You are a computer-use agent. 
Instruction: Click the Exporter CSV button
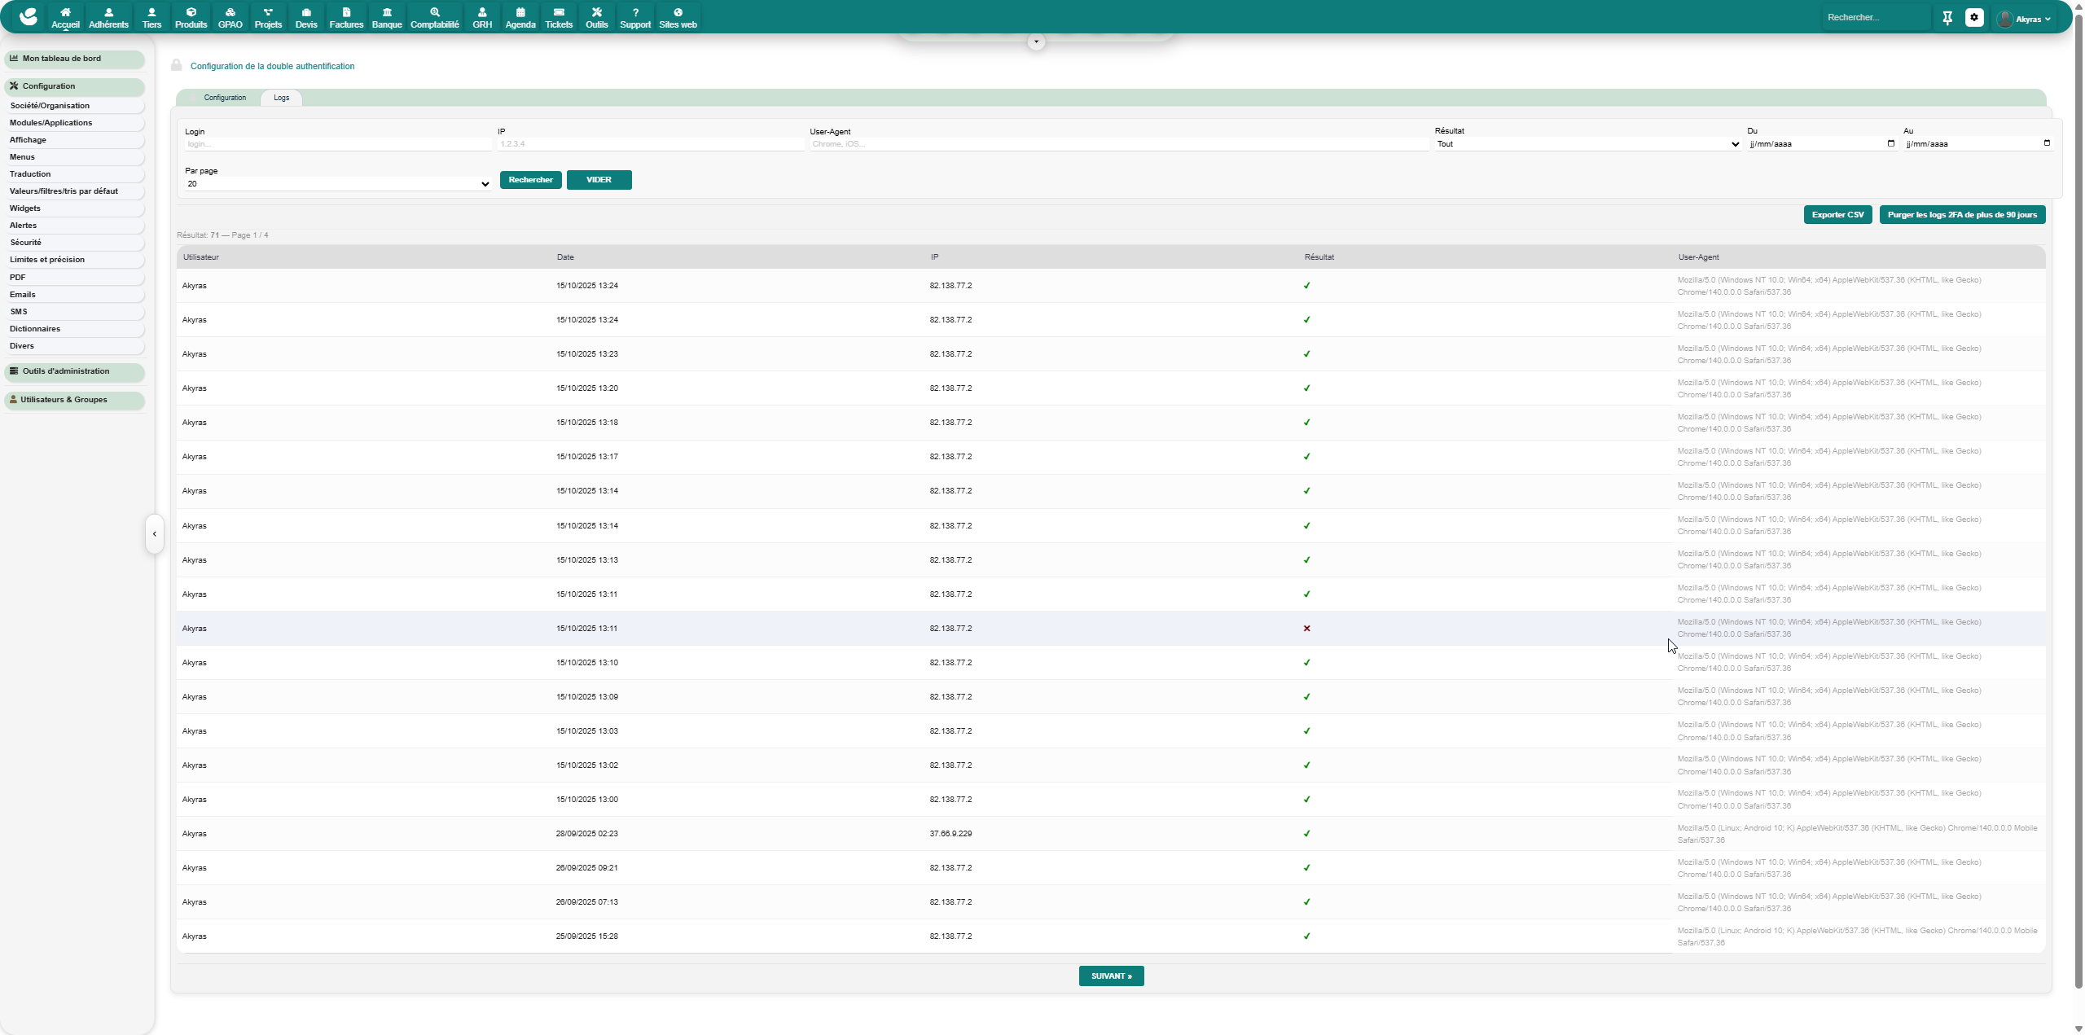coord(1837,215)
